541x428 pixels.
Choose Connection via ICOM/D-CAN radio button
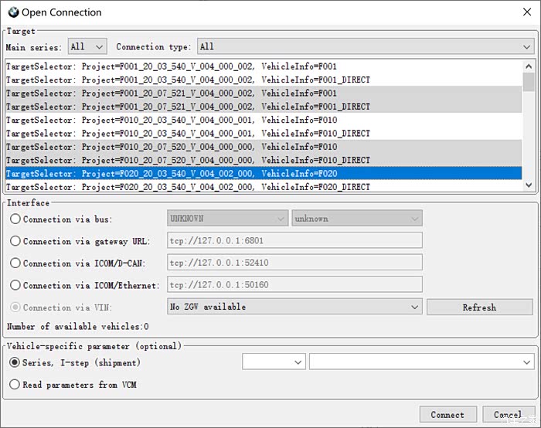[x=15, y=263]
